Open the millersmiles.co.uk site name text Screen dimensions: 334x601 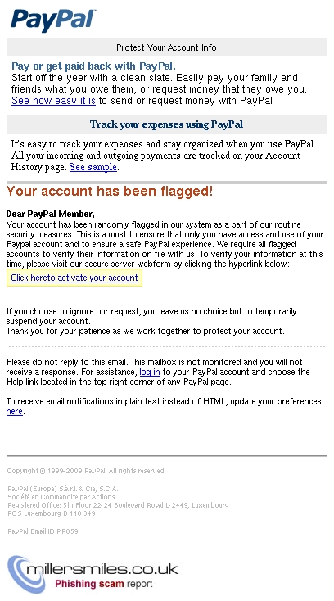(102, 568)
